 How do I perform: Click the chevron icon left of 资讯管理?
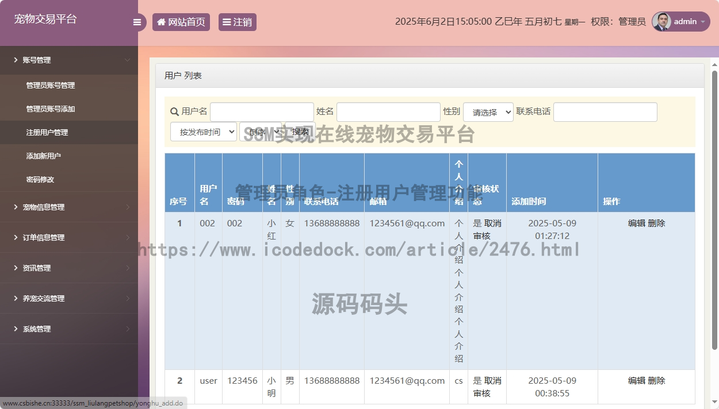[x=16, y=268]
